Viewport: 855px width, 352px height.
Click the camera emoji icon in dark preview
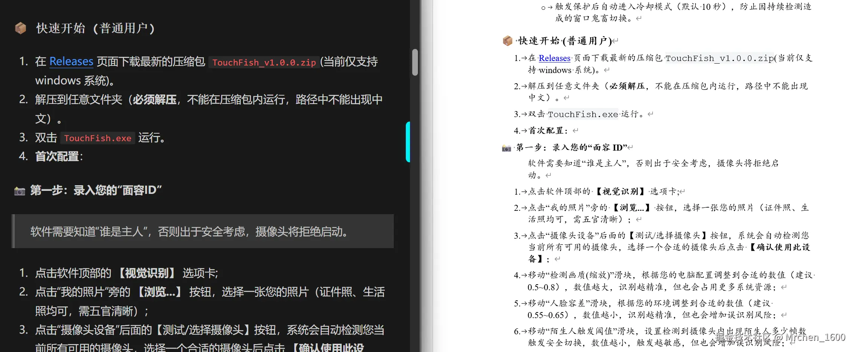click(20, 191)
